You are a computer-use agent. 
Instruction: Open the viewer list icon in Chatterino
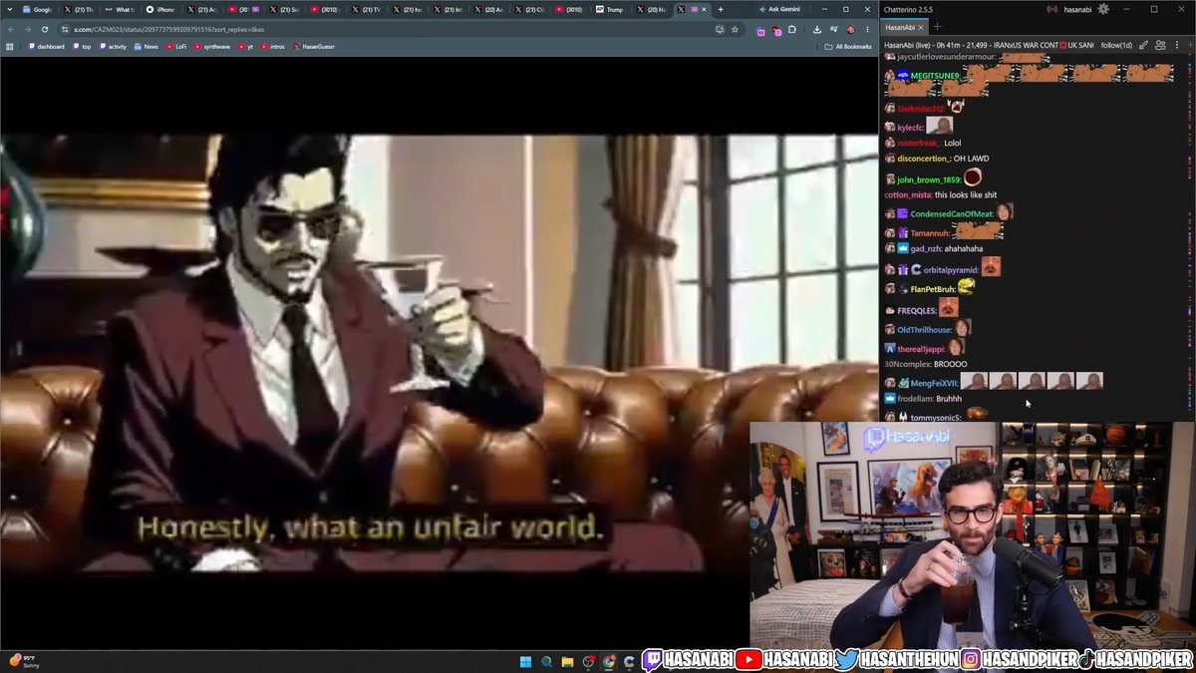(1160, 45)
